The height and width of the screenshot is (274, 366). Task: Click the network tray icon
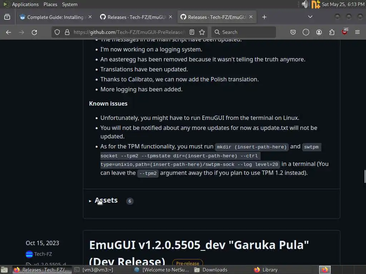point(315,4)
